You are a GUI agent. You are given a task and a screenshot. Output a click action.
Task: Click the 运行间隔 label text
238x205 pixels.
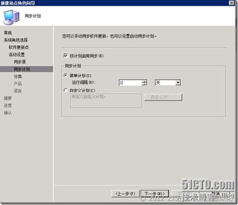click(x=84, y=83)
